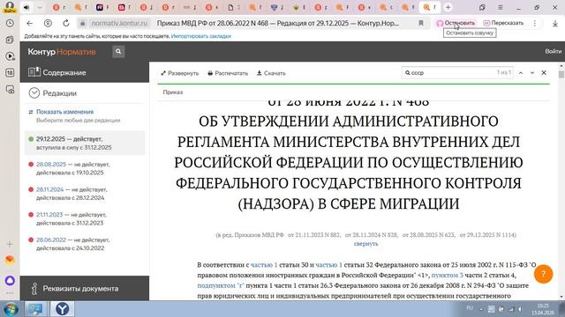Click the site address normativ.kontur.ru
The width and height of the screenshot is (565, 317).
(x=119, y=23)
